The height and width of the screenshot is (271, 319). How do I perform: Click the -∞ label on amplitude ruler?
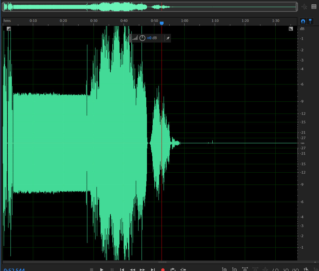302,143
